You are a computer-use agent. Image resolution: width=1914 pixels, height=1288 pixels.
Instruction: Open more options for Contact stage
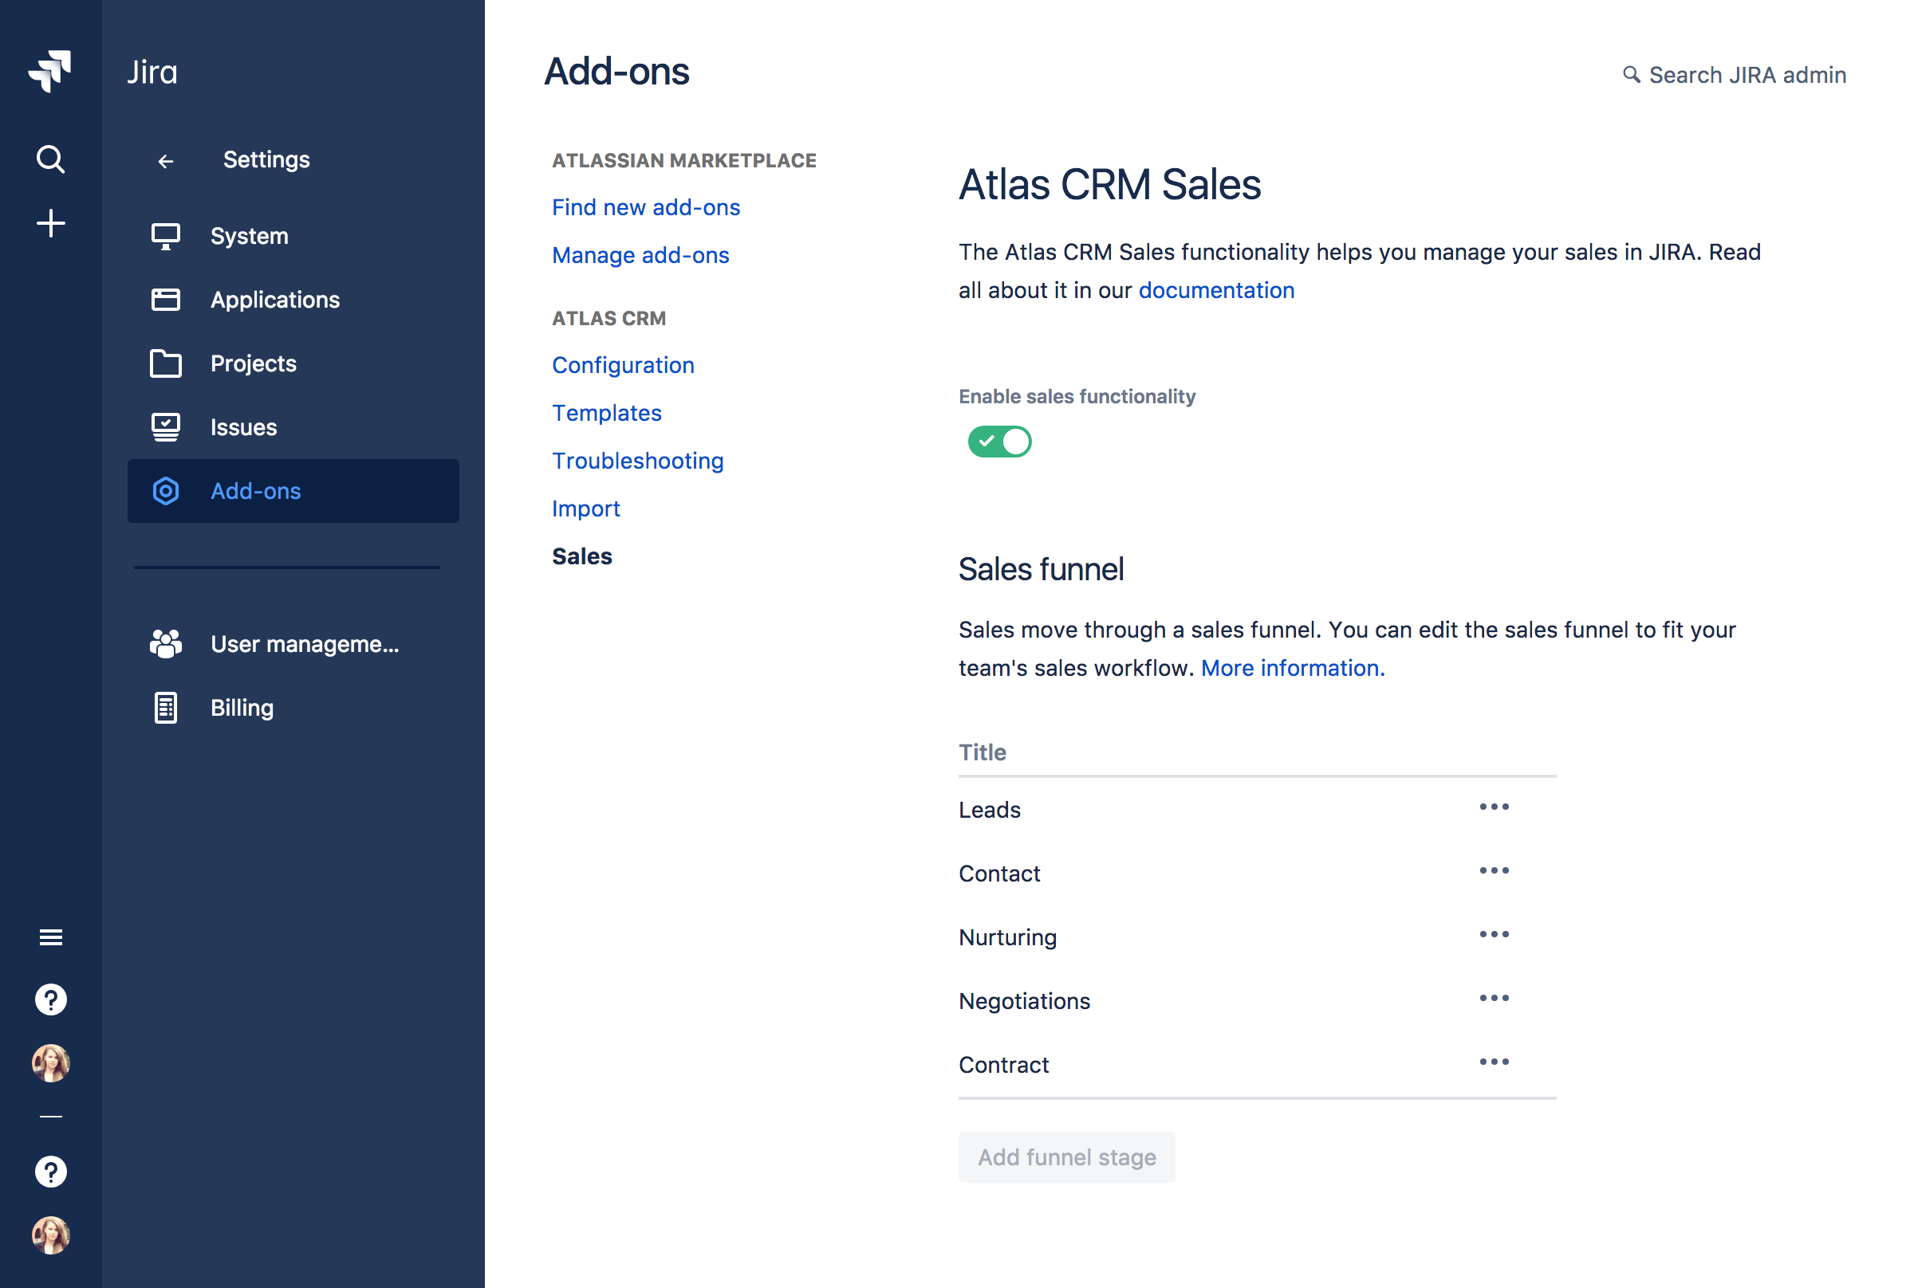(1493, 870)
